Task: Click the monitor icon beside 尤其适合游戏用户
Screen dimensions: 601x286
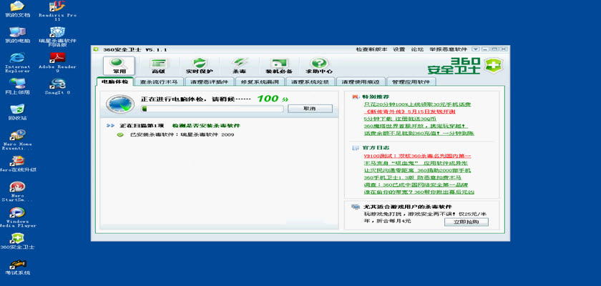Action: (x=356, y=207)
